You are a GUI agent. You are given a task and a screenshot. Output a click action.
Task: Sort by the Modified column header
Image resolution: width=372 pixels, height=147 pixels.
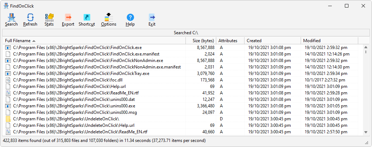pyautogui.click(x=329, y=41)
